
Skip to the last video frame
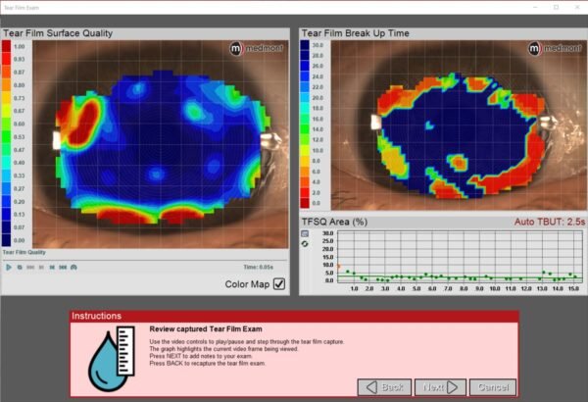point(63,267)
